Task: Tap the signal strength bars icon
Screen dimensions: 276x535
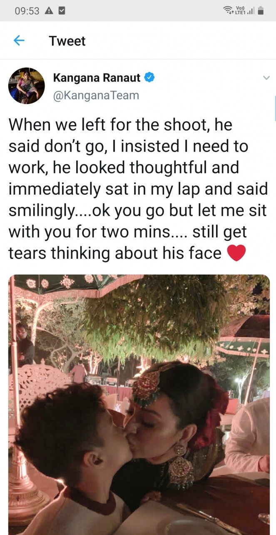Action: (251, 12)
